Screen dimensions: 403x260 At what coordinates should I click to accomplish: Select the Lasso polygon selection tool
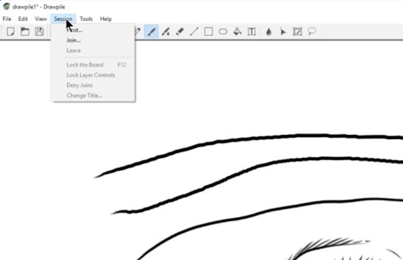(x=312, y=32)
